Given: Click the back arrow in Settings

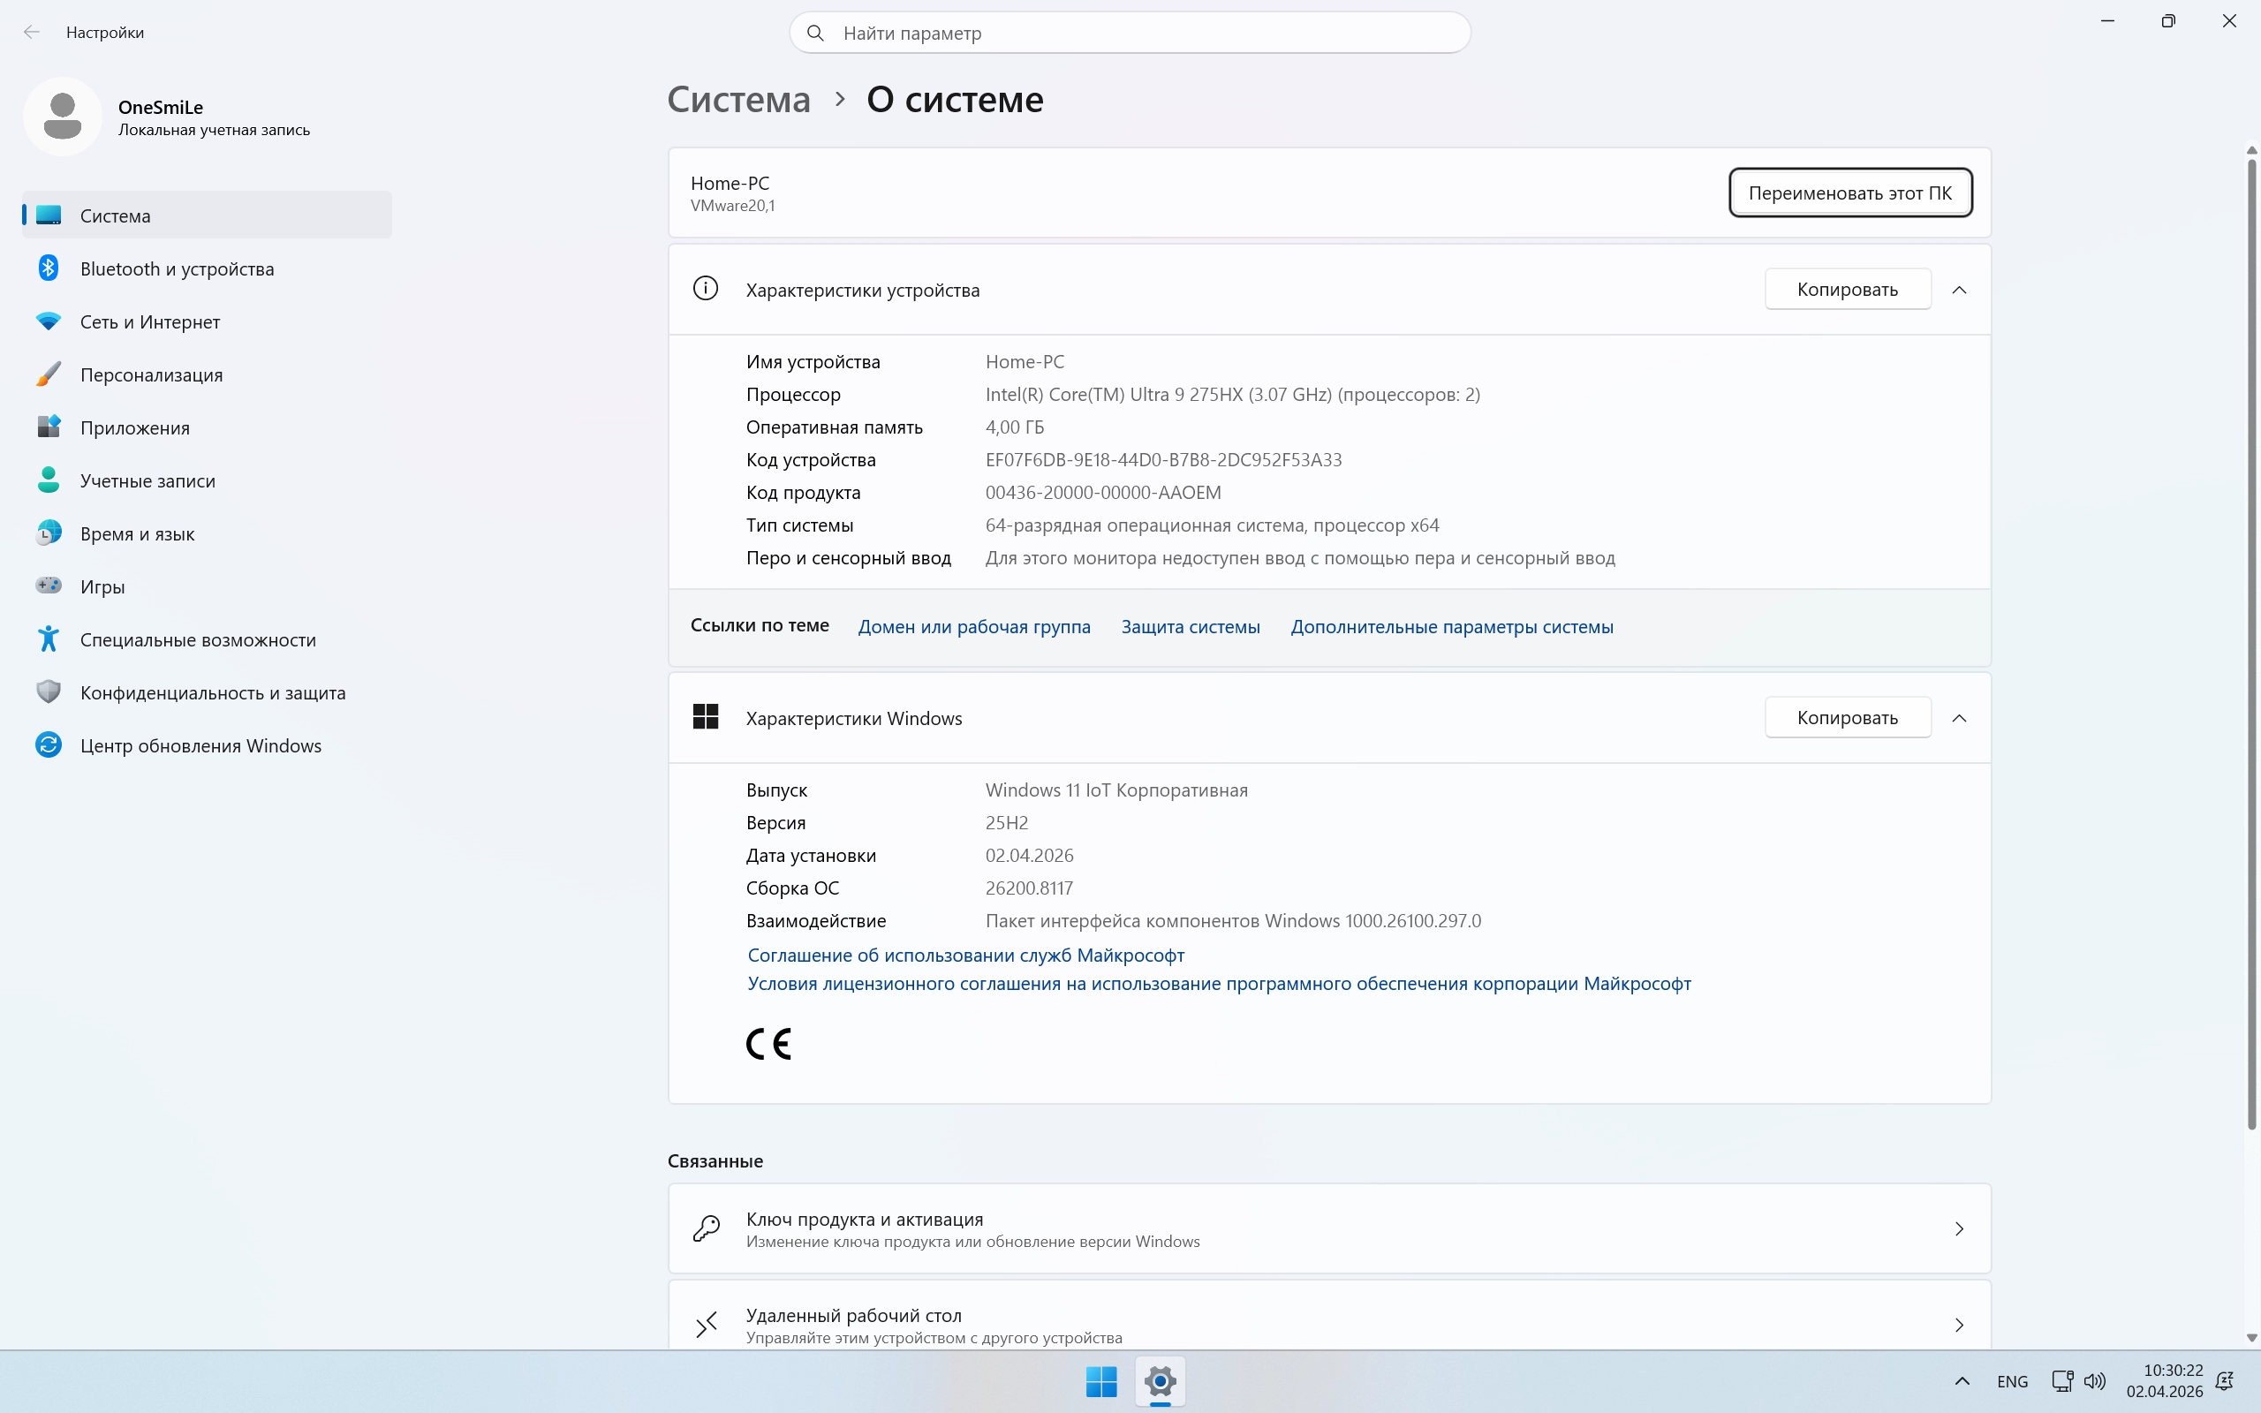Looking at the screenshot, I should click(x=32, y=33).
